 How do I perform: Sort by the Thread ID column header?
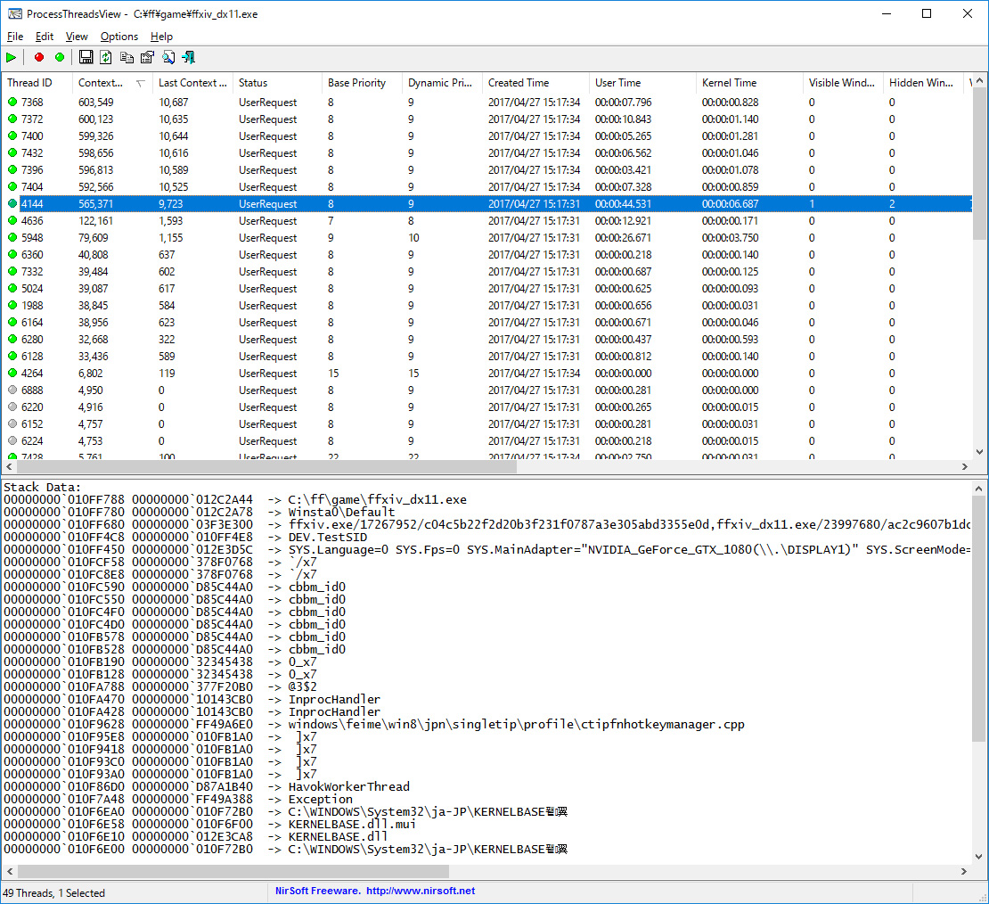[x=30, y=83]
